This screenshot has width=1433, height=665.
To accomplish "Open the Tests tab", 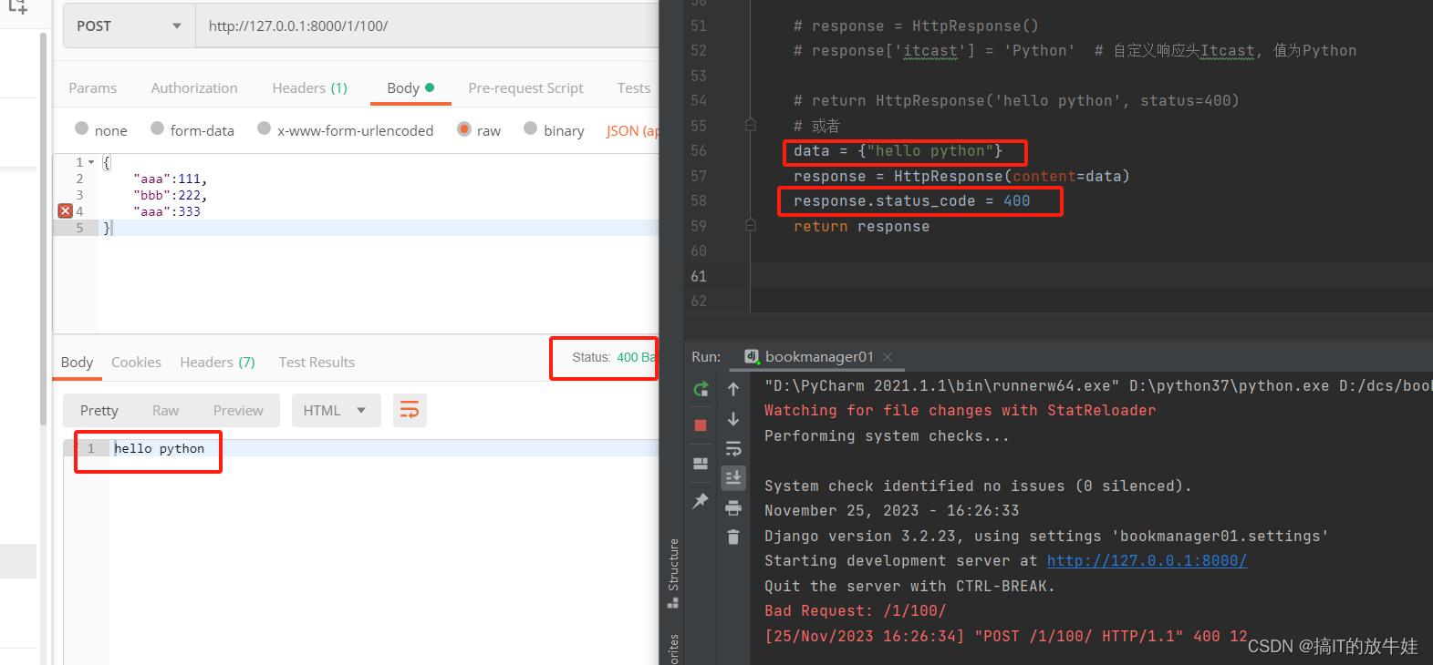I will 634,88.
